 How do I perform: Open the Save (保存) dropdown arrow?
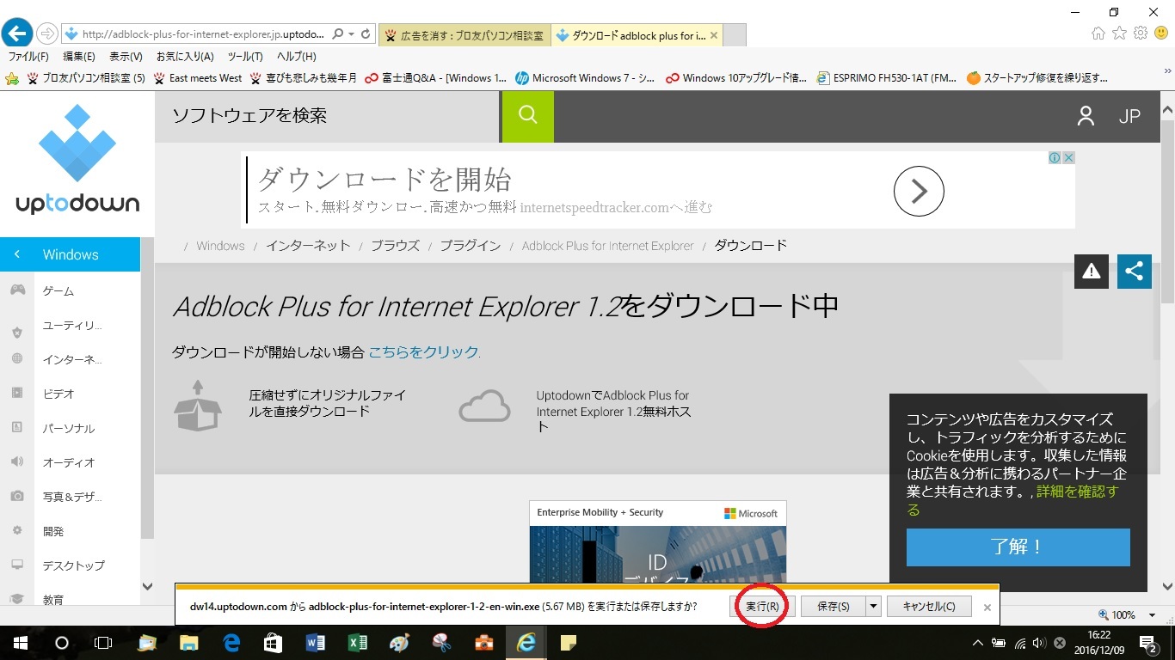click(874, 606)
